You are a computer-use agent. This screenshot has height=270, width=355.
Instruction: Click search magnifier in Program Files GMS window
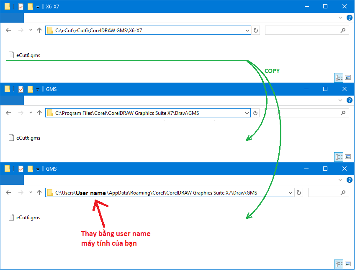(343, 113)
